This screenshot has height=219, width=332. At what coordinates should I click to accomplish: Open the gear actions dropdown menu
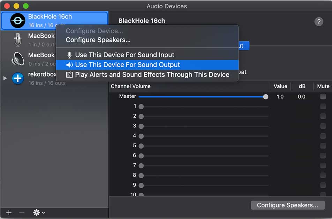click(38, 212)
